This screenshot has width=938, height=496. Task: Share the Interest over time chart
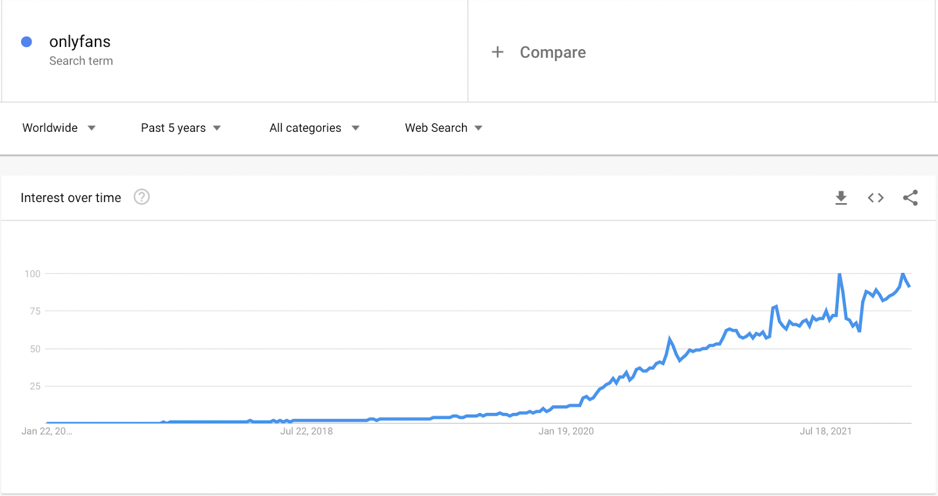point(910,198)
